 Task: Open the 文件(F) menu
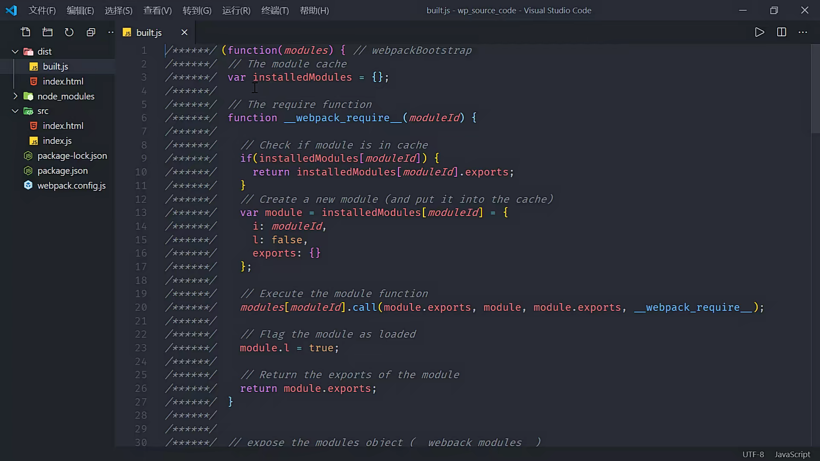[x=42, y=10]
